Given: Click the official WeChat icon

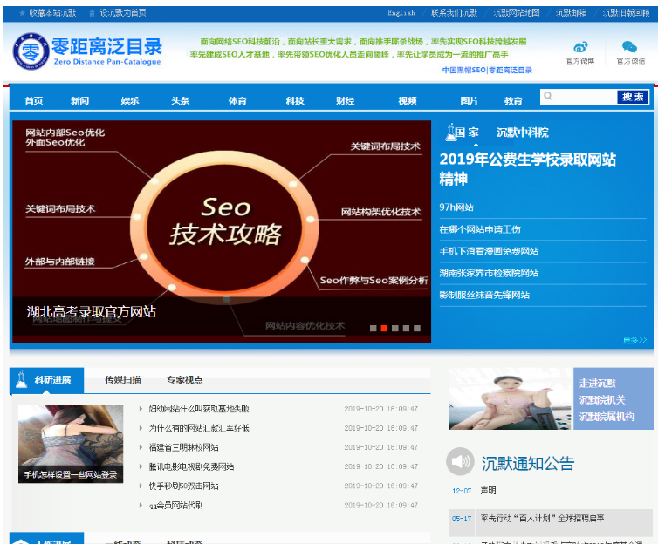Looking at the screenshot, I should click(629, 47).
